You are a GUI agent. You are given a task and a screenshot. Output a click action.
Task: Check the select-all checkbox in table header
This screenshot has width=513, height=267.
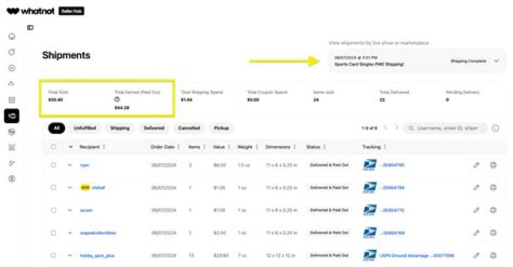pos(53,147)
